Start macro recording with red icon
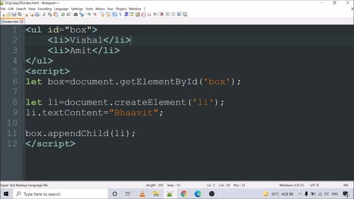Viewport: 354px width, 199px height. point(162,14)
